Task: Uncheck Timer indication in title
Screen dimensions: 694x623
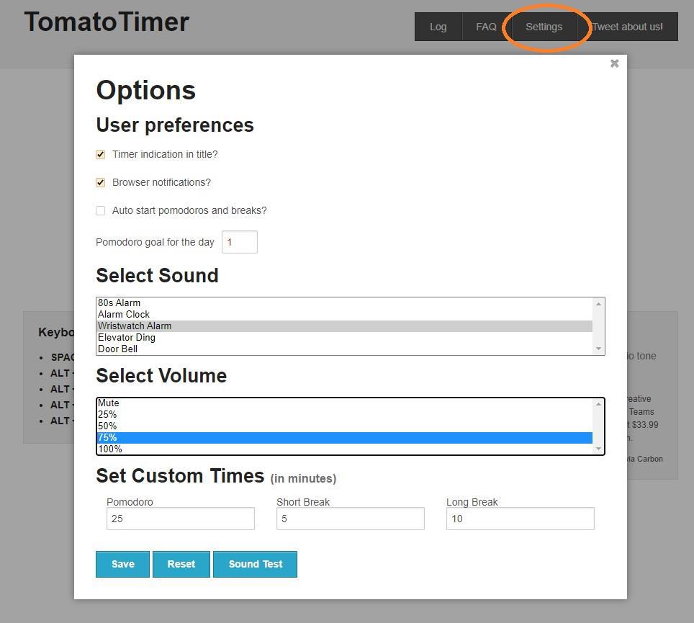Action: (x=101, y=154)
